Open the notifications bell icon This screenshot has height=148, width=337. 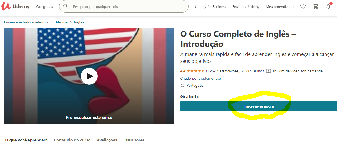point(329,6)
